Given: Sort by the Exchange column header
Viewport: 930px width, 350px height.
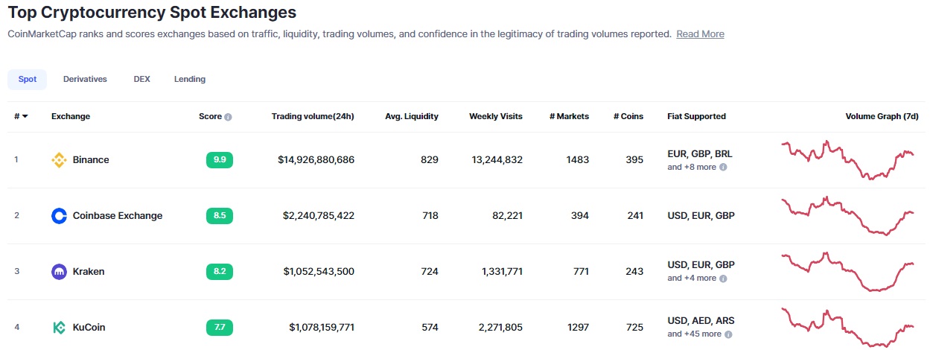Looking at the screenshot, I should tap(71, 116).
